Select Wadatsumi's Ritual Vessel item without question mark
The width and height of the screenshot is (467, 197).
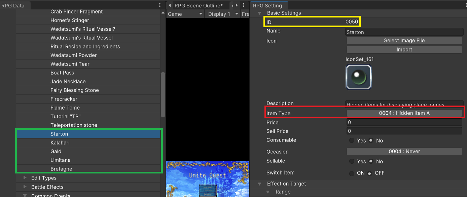pyautogui.click(x=88, y=38)
